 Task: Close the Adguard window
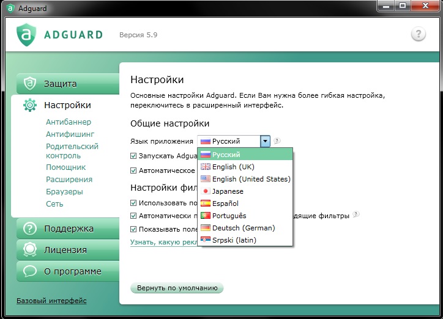(x=425, y=5)
